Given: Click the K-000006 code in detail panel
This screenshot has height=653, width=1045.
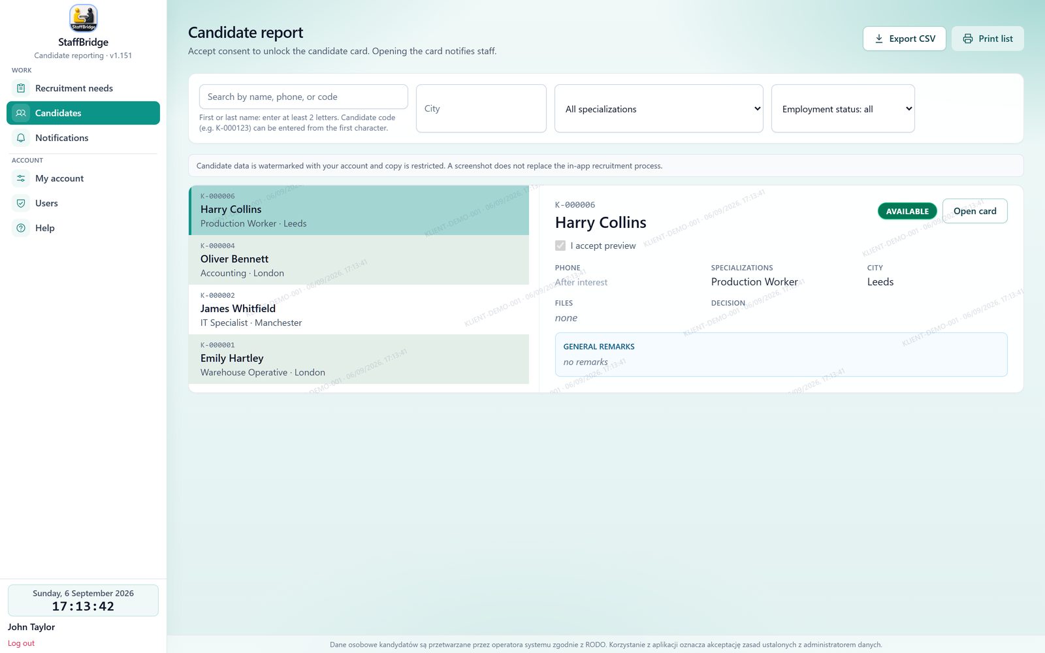Looking at the screenshot, I should pos(575,205).
